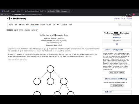Screen dimensions: 139x104
Task: Click the Logout link
Action: coord(129,18)
